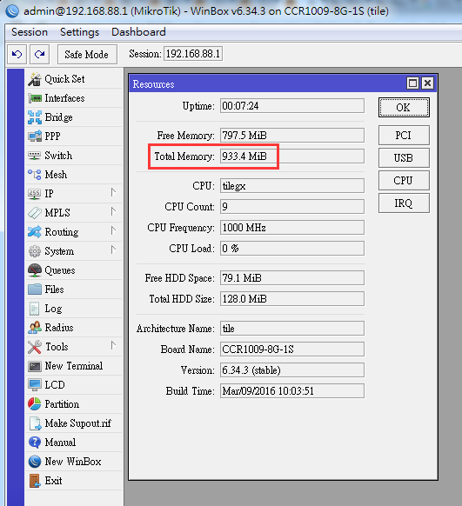Click the Make Supout.rif file icon
The width and height of the screenshot is (462, 506).
pyautogui.click(x=35, y=423)
